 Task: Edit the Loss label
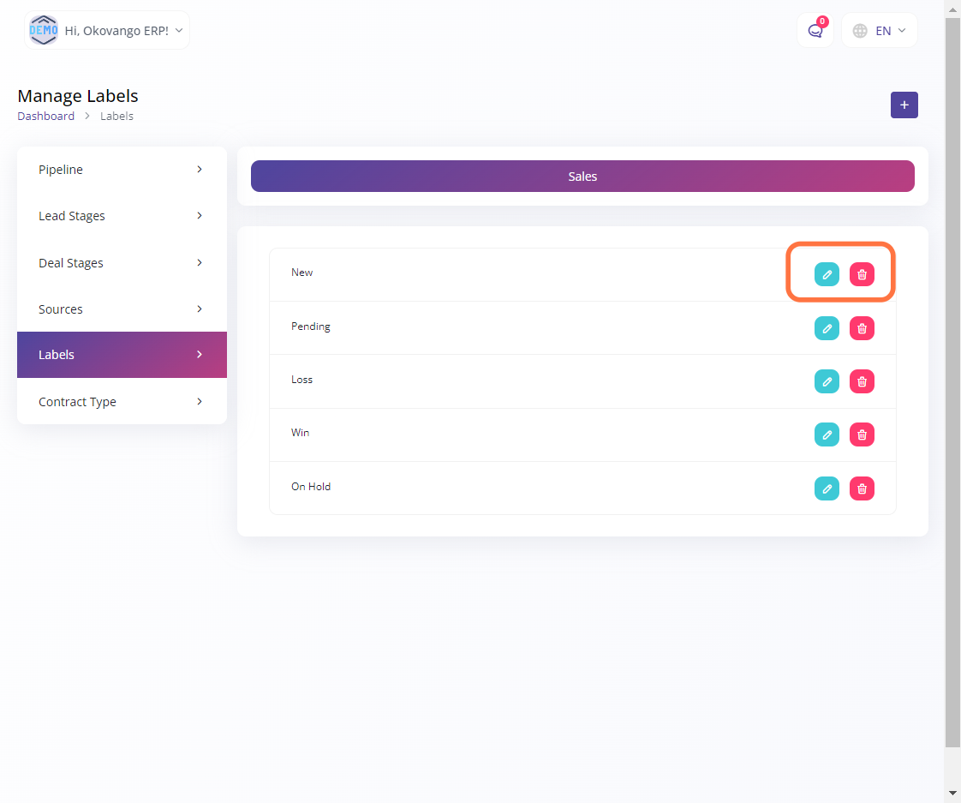tap(827, 381)
